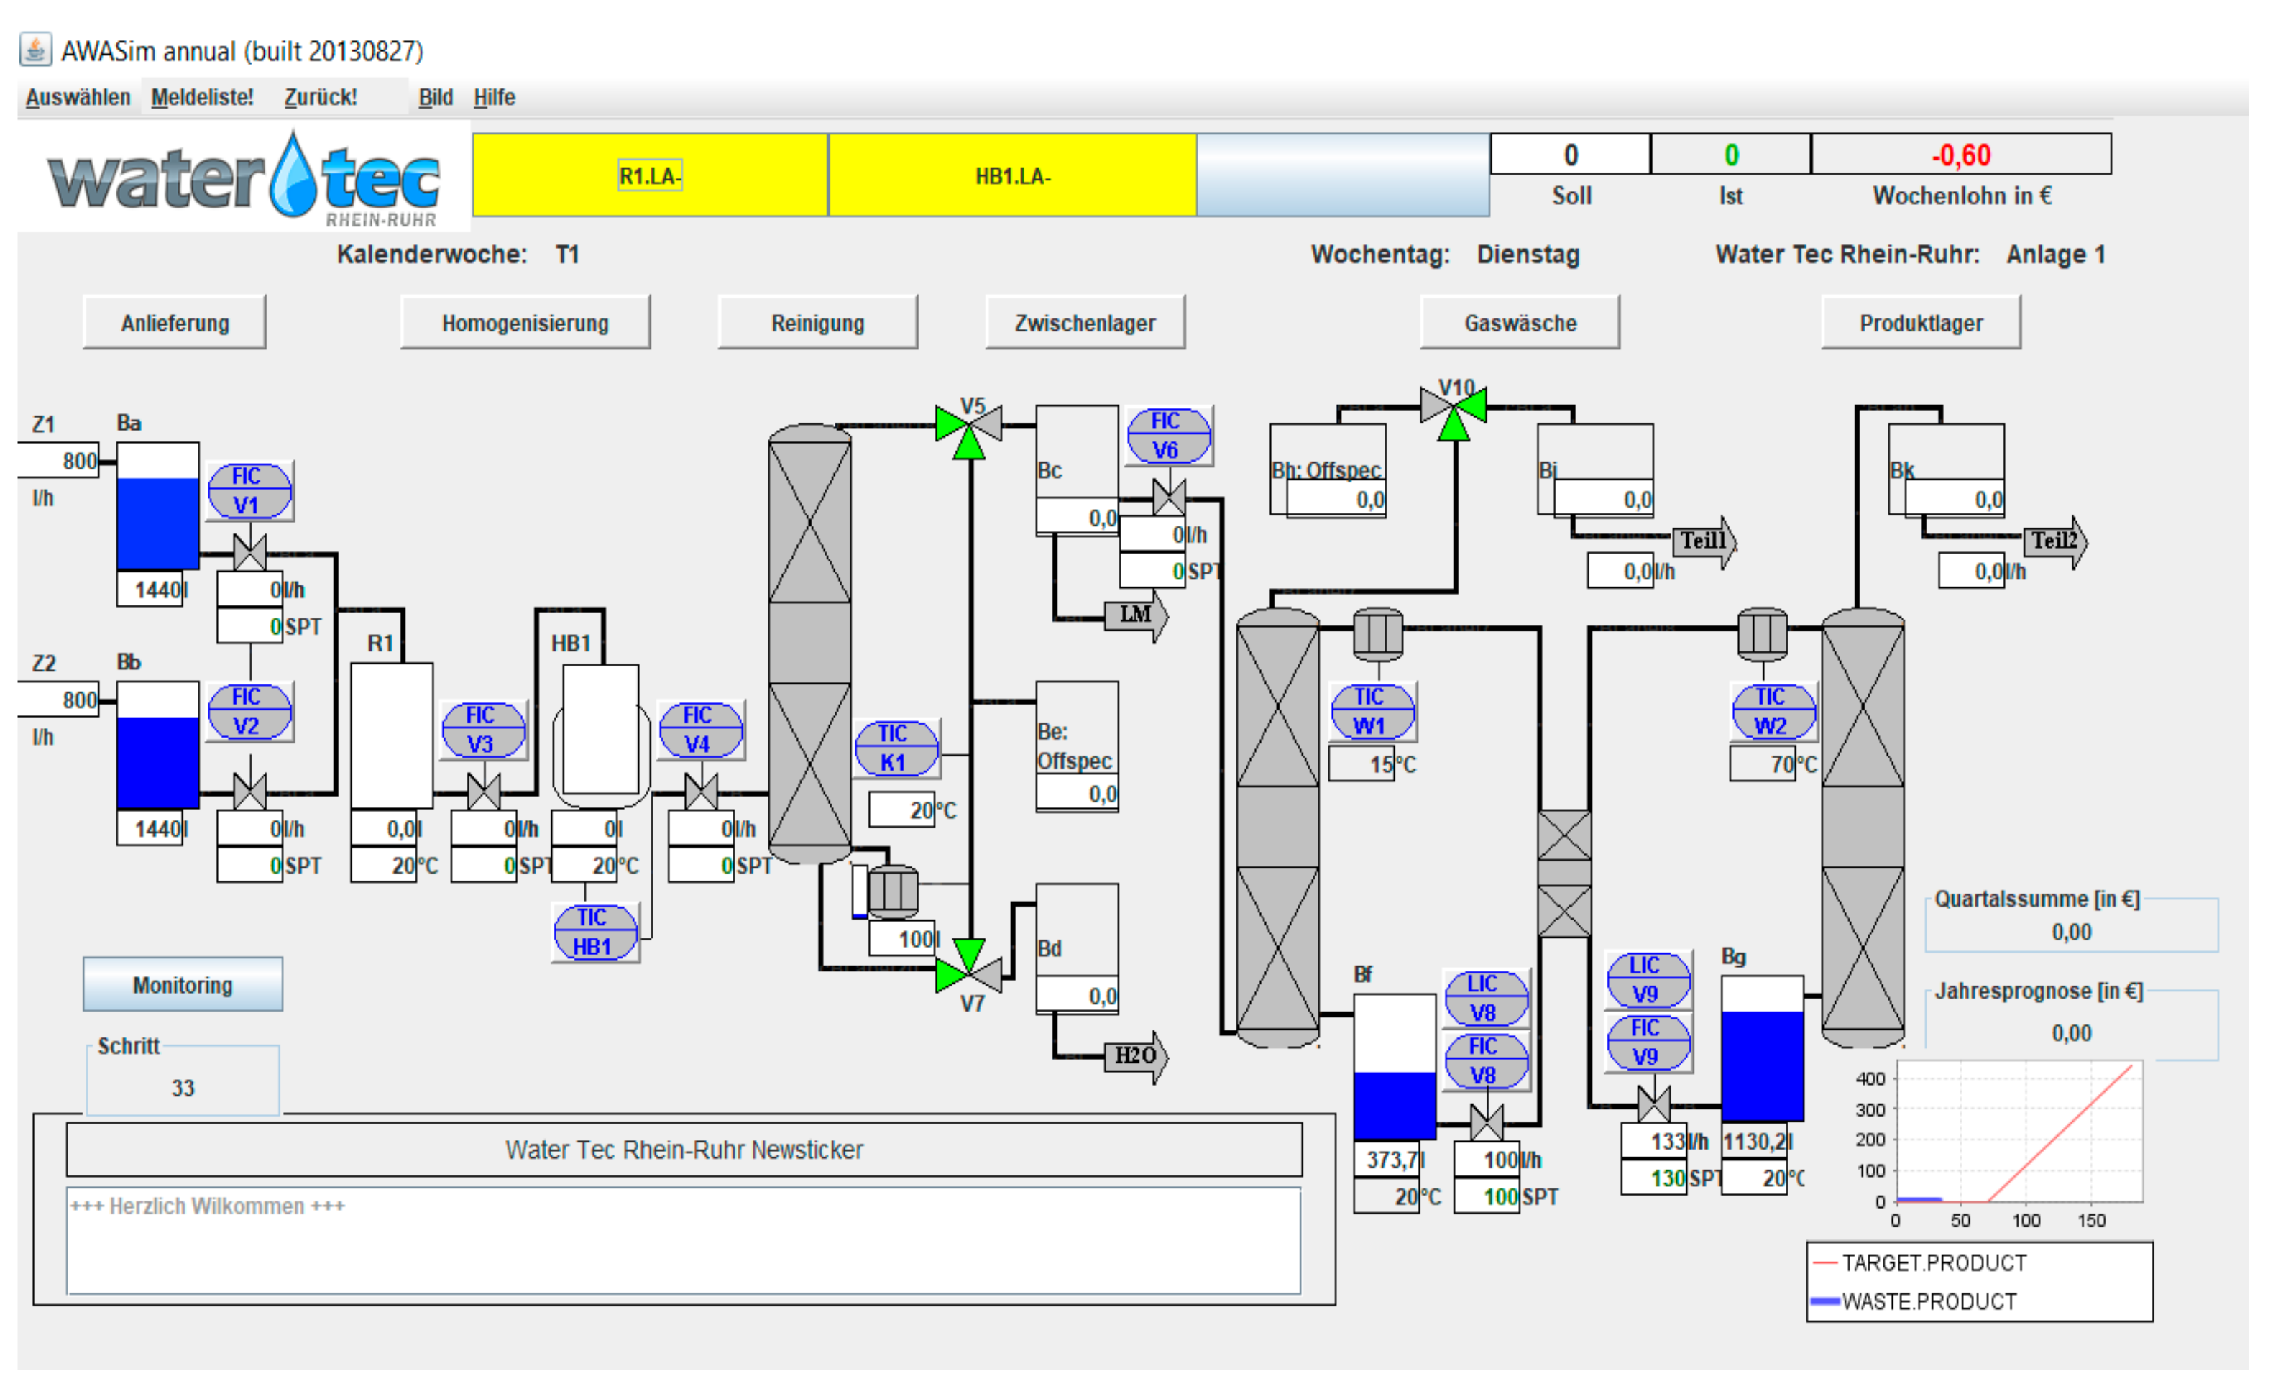
Task: Click the FIC V6 flow controller
Action: [1168, 436]
